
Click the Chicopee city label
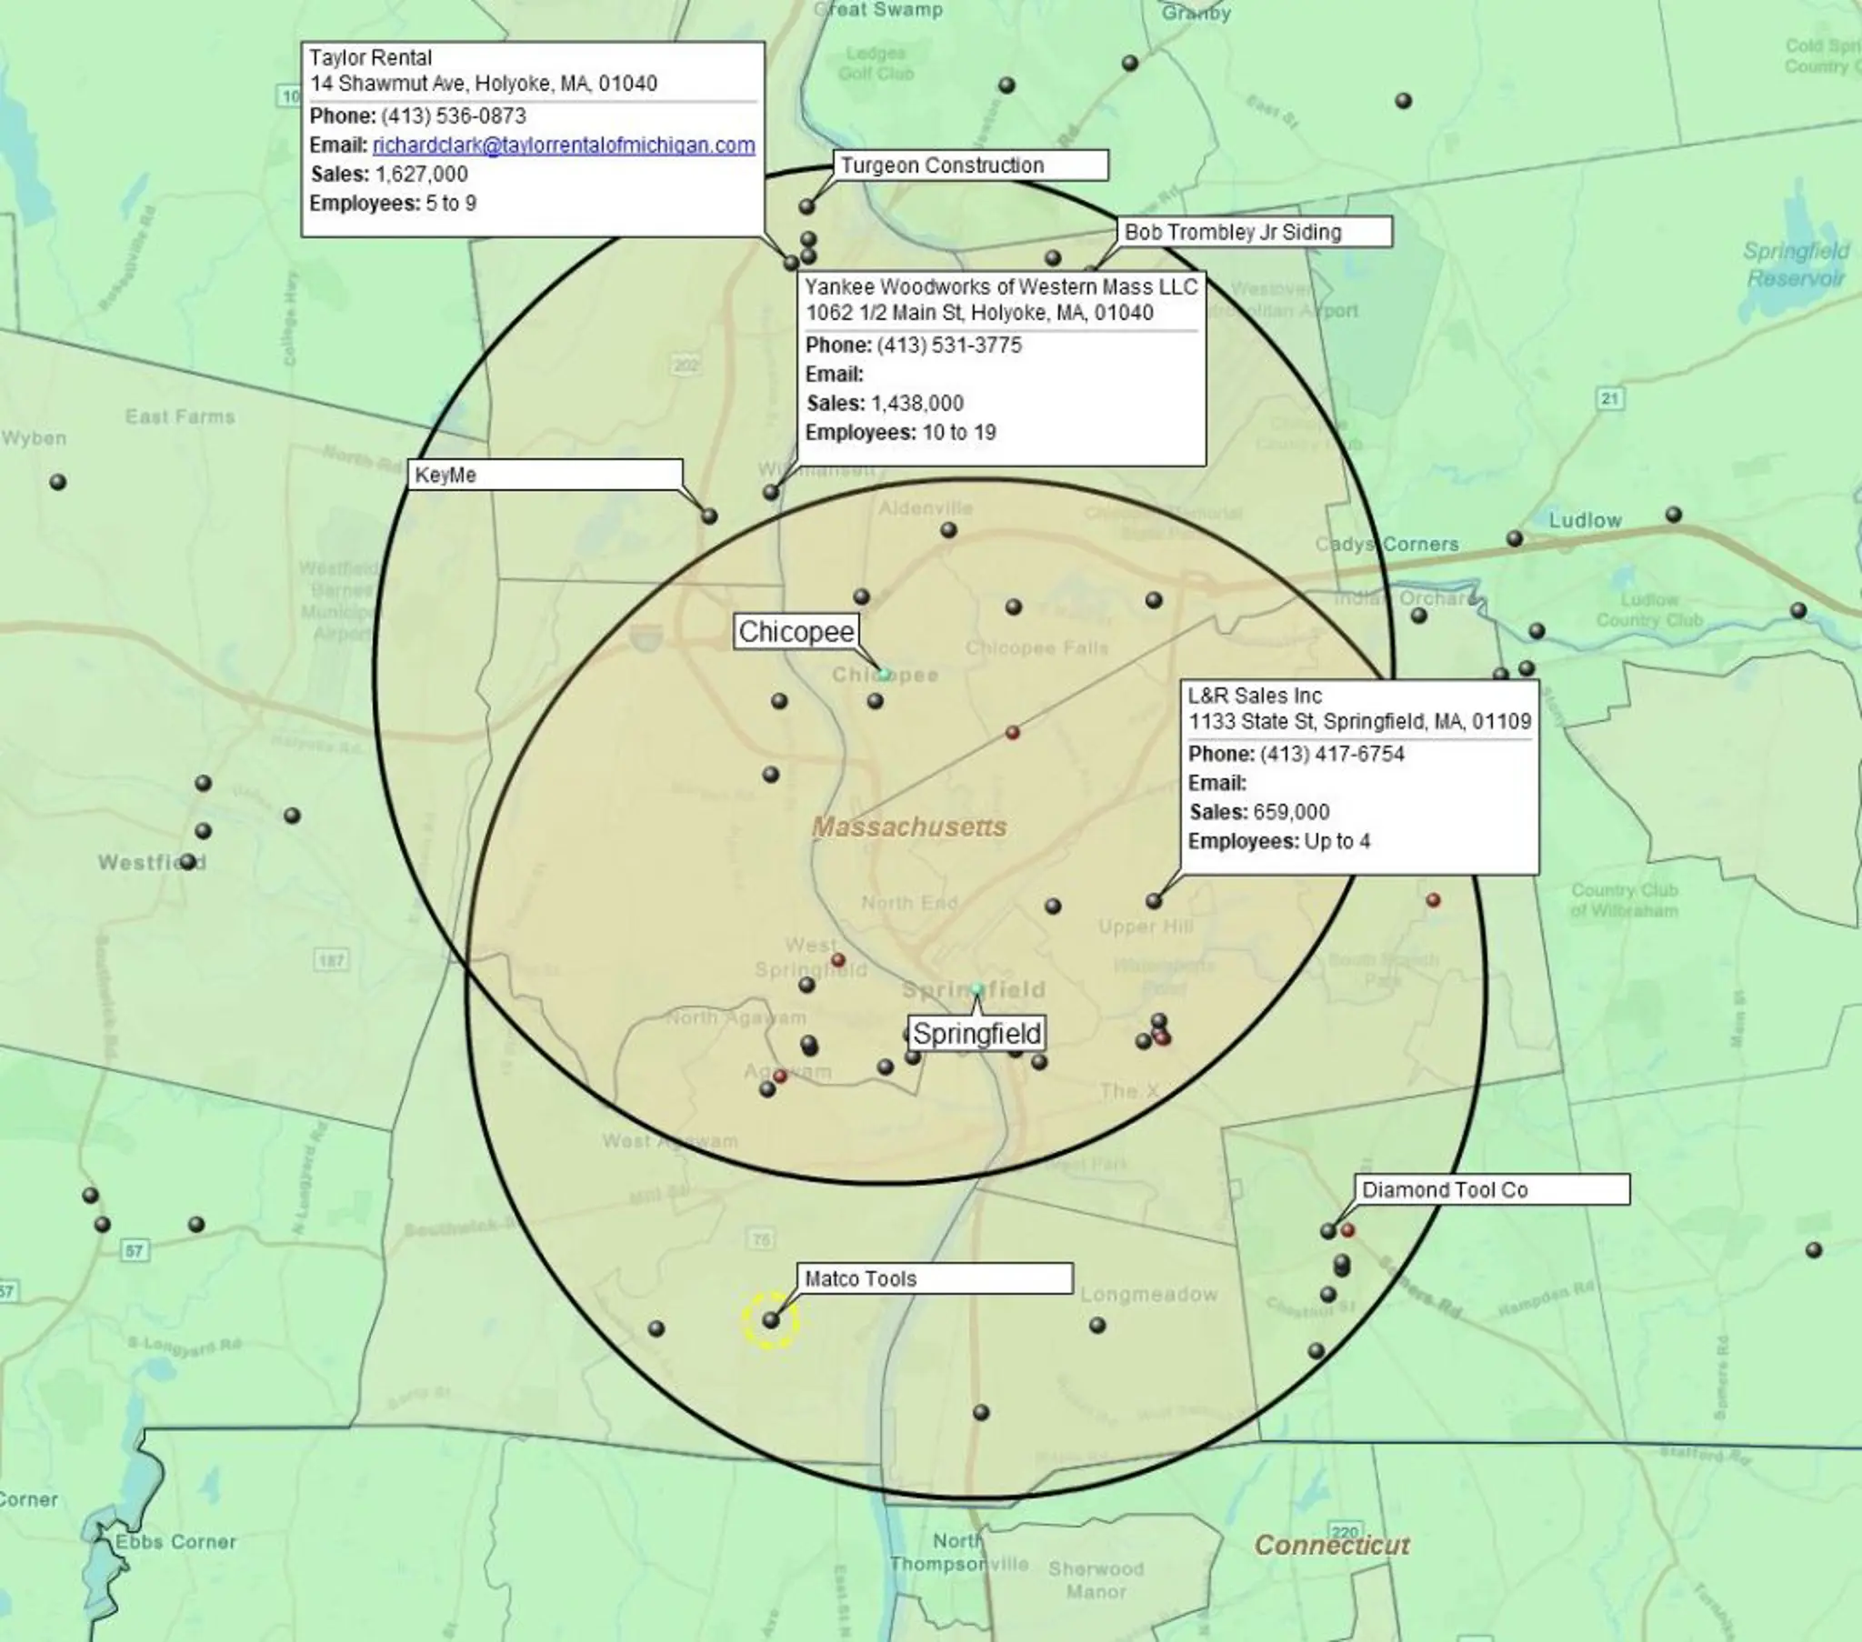(796, 632)
